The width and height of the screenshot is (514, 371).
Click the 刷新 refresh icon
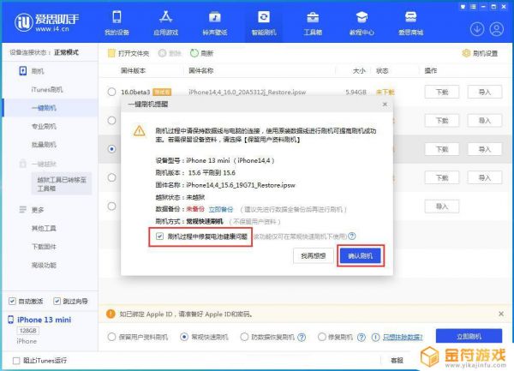(x=194, y=53)
